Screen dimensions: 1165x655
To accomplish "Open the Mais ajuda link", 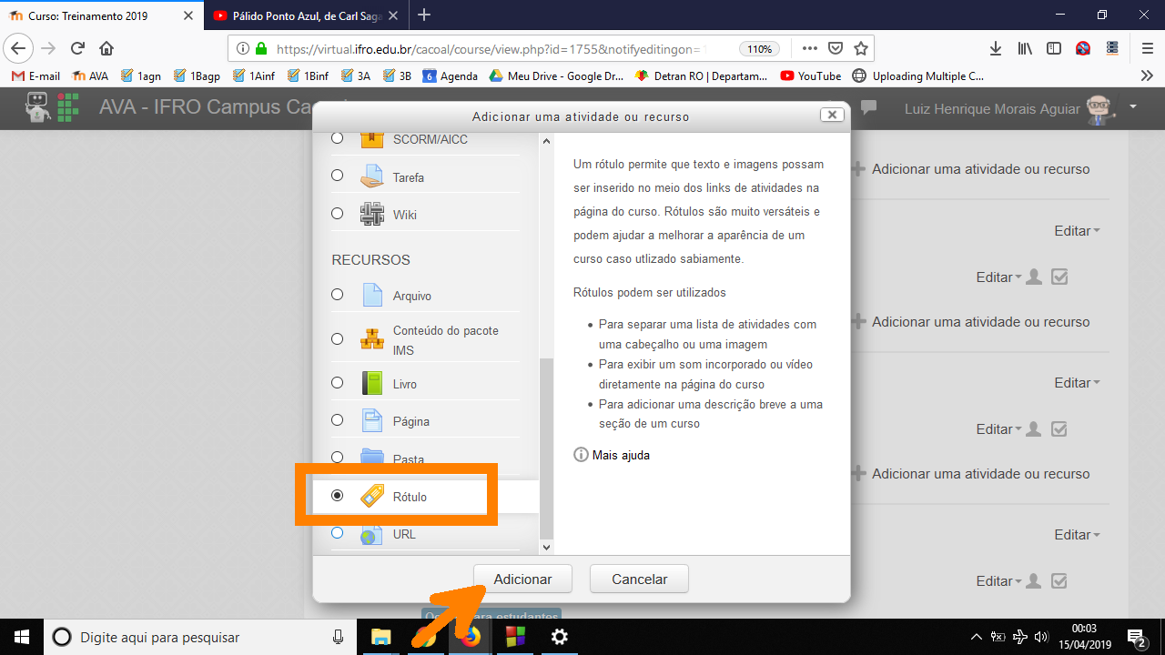I will point(620,455).
